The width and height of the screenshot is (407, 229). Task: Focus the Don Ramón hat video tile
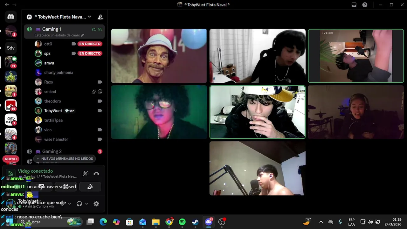coord(159,56)
